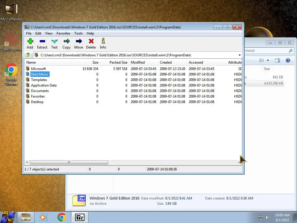Click Explorer search magnifier icon

(x=291, y=51)
